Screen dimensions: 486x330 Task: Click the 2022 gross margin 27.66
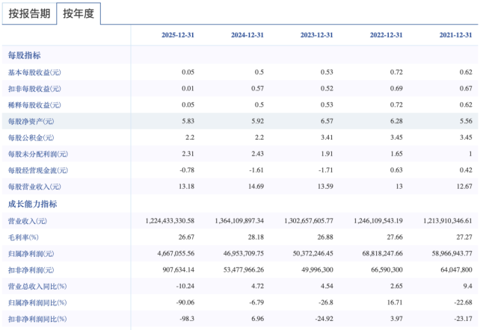tap(395, 237)
